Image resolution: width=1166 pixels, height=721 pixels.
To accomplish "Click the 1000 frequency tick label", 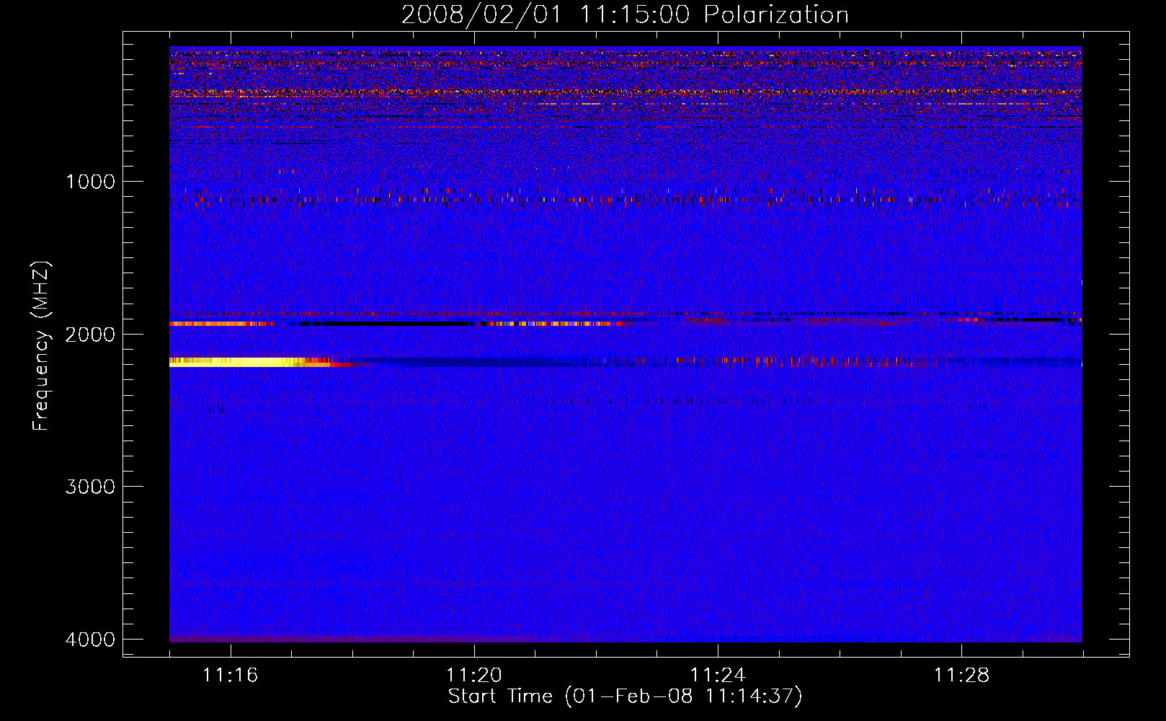I will point(90,181).
